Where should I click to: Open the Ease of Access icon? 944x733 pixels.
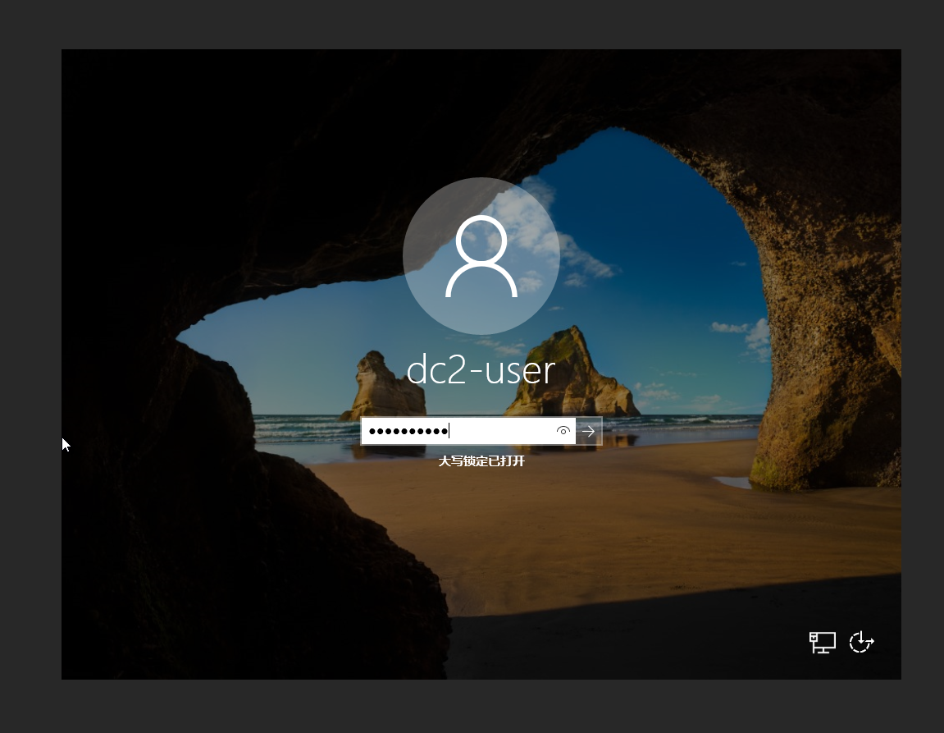[861, 642]
